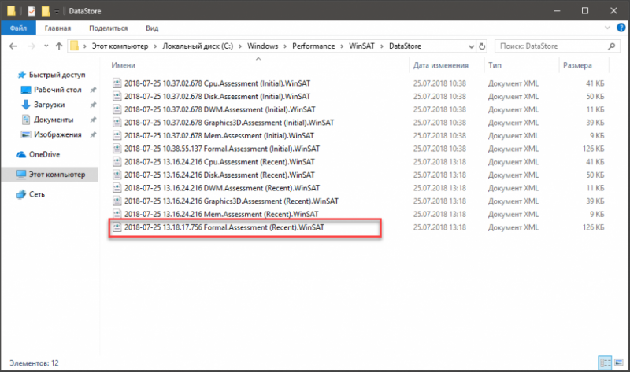The height and width of the screenshot is (372, 630).
Task: Select DWM.Assessment (Initial).WinSAT file icon
Action: 117,109
